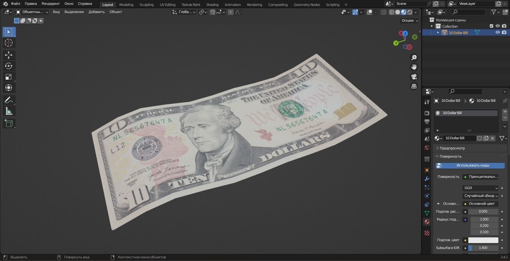Disable Collection in renders camera icon
Image resolution: width=510 pixels, height=261 pixels.
click(x=504, y=26)
